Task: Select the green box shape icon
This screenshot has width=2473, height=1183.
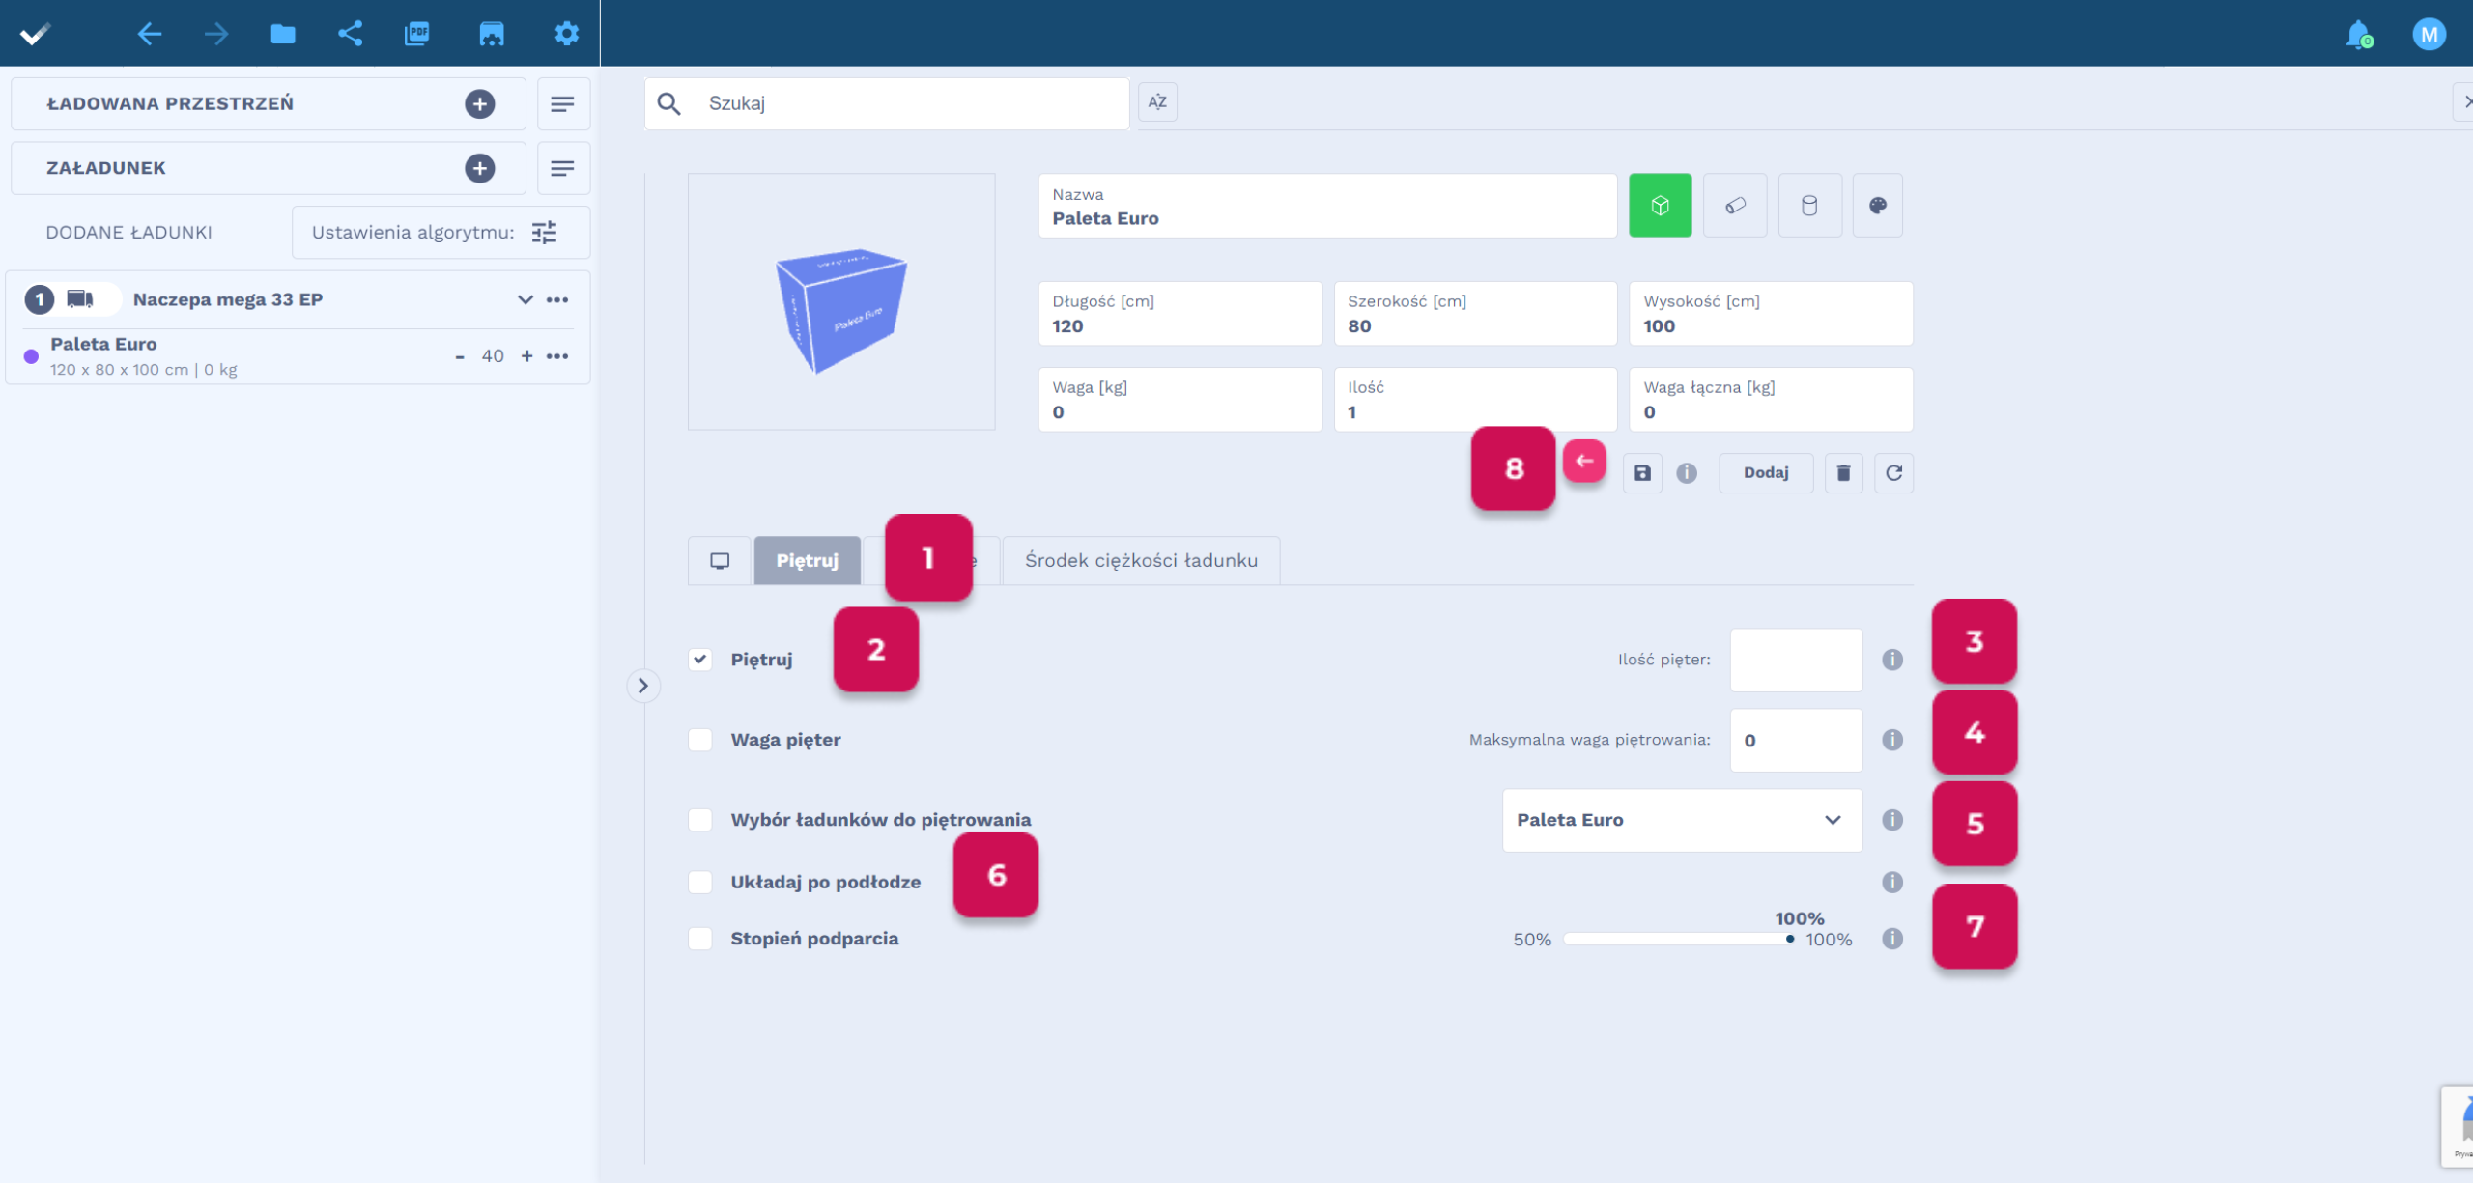Action: [1660, 206]
